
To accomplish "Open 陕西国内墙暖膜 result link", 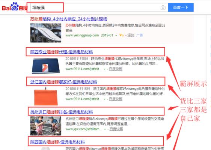I will tap(57, 142).
